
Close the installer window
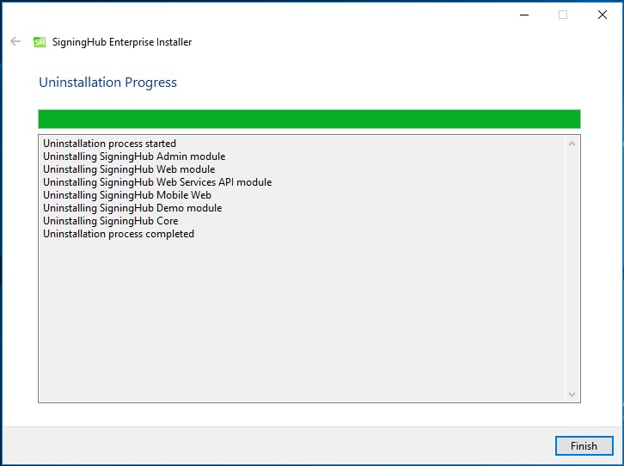(x=603, y=15)
